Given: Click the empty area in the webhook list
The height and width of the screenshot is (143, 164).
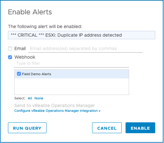Looking at the screenshot, I should coord(71,87).
